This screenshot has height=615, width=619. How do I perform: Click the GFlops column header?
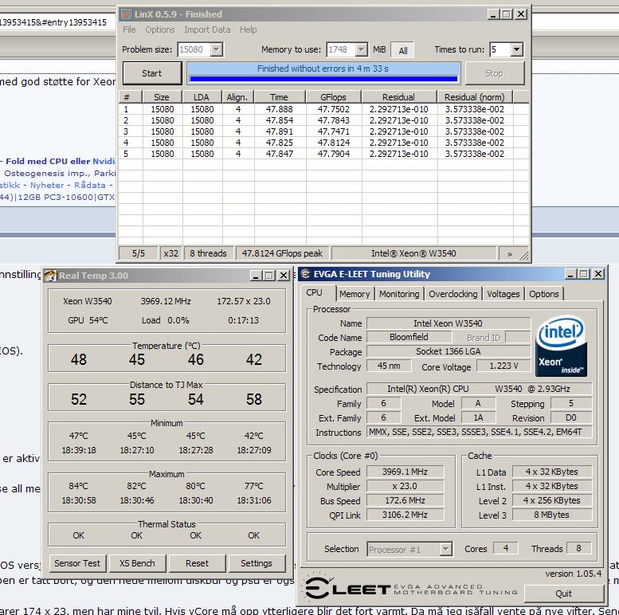[x=333, y=97]
